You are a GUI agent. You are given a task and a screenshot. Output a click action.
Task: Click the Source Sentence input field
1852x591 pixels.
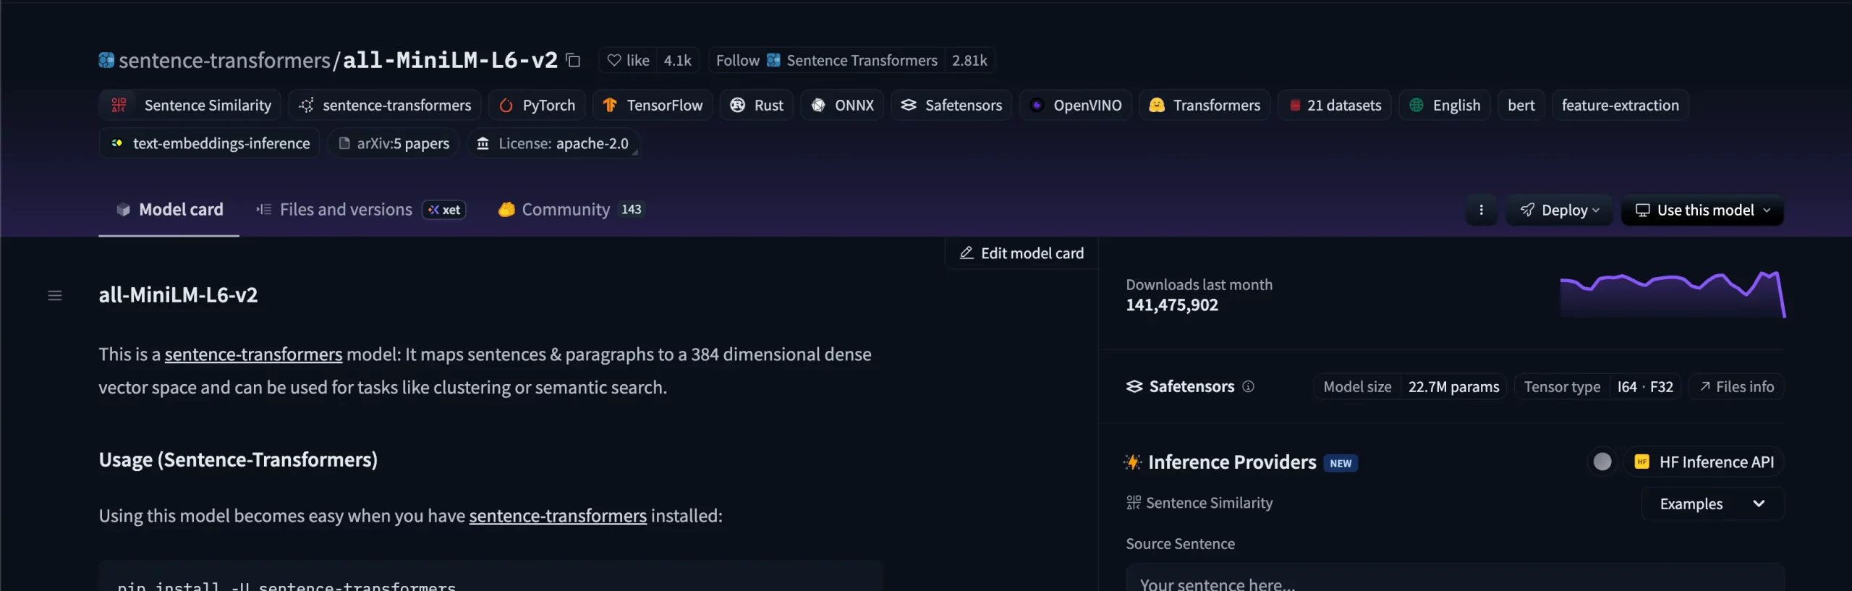pos(1454,581)
